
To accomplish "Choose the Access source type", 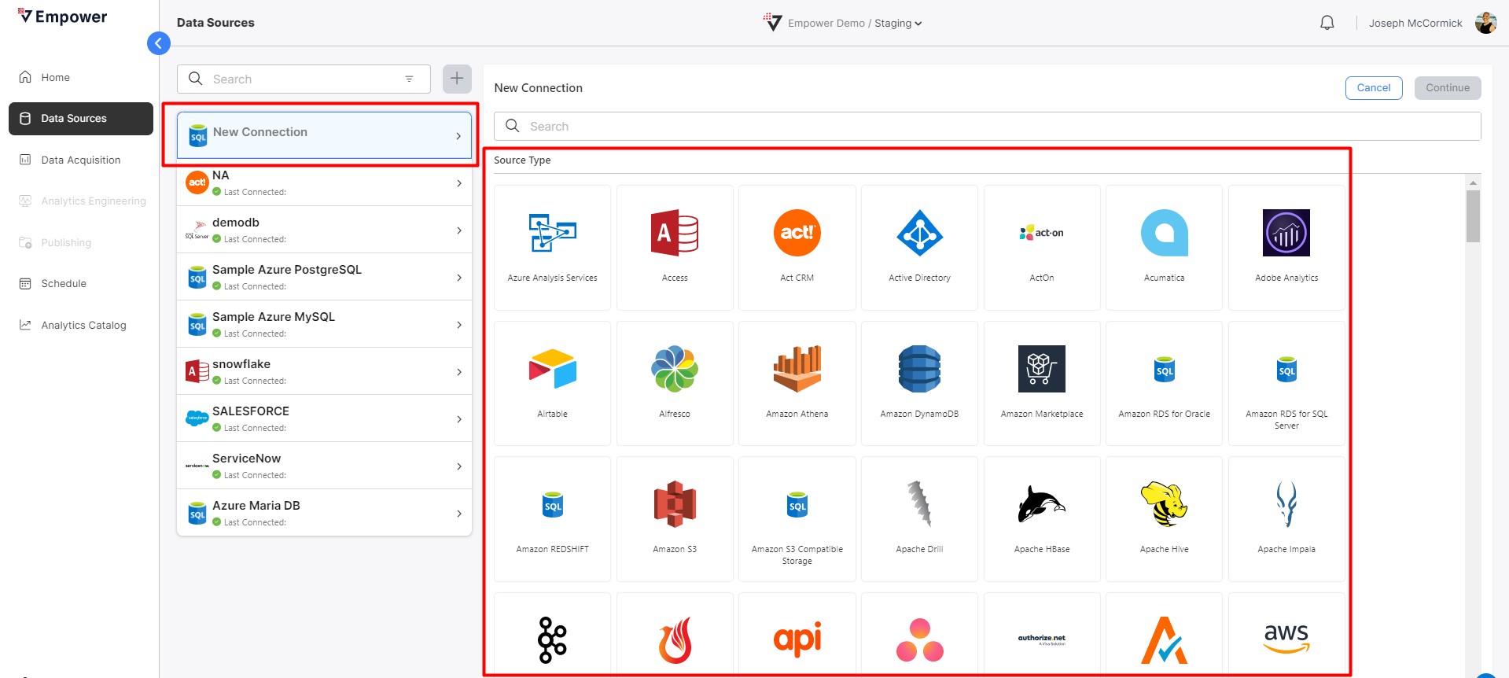I will [x=675, y=247].
